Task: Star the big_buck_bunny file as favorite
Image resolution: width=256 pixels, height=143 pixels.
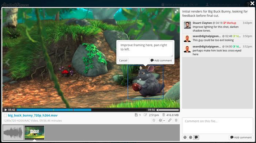Action: (154, 120)
